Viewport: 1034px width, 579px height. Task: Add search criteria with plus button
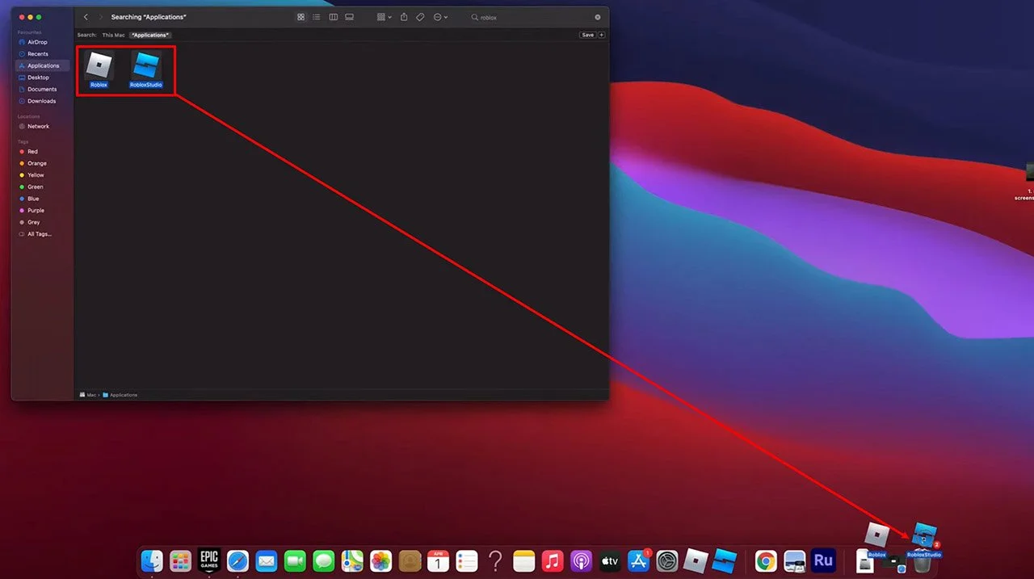(x=601, y=36)
